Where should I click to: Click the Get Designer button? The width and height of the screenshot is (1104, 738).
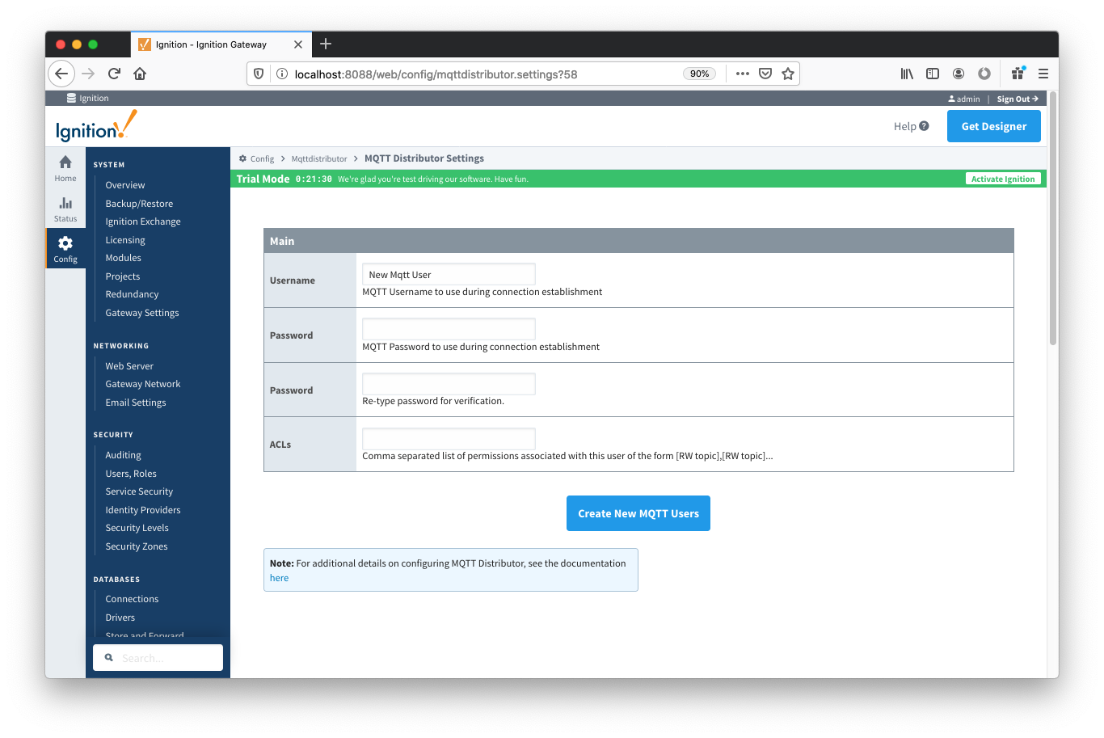point(994,126)
